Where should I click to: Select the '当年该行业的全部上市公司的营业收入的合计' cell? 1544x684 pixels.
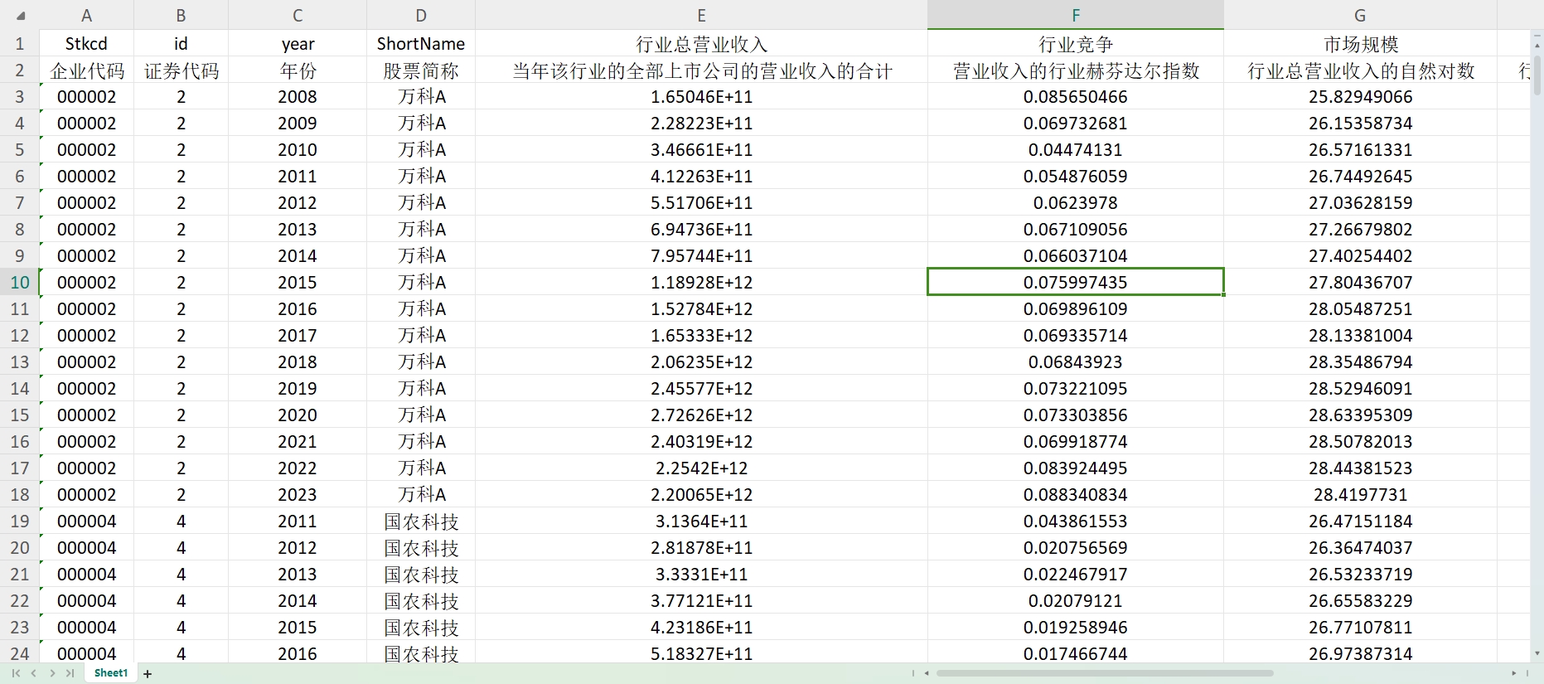(x=701, y=70)
